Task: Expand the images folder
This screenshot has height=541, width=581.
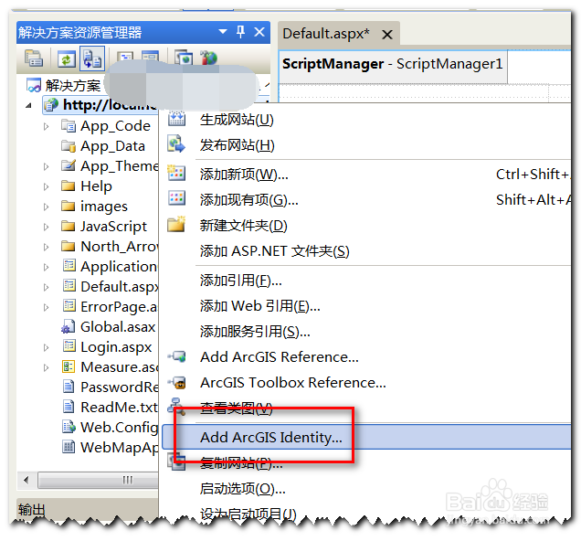Action: [x=46, y=207]
